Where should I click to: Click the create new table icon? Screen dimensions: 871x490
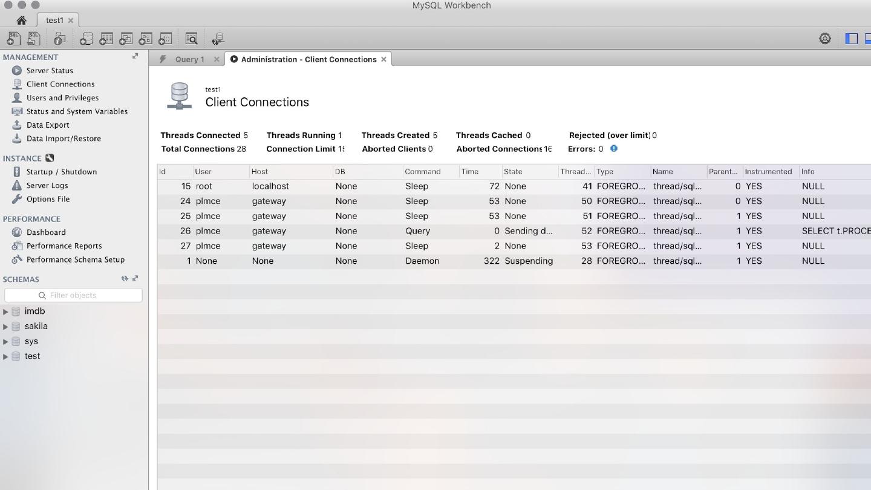[106, 39]
